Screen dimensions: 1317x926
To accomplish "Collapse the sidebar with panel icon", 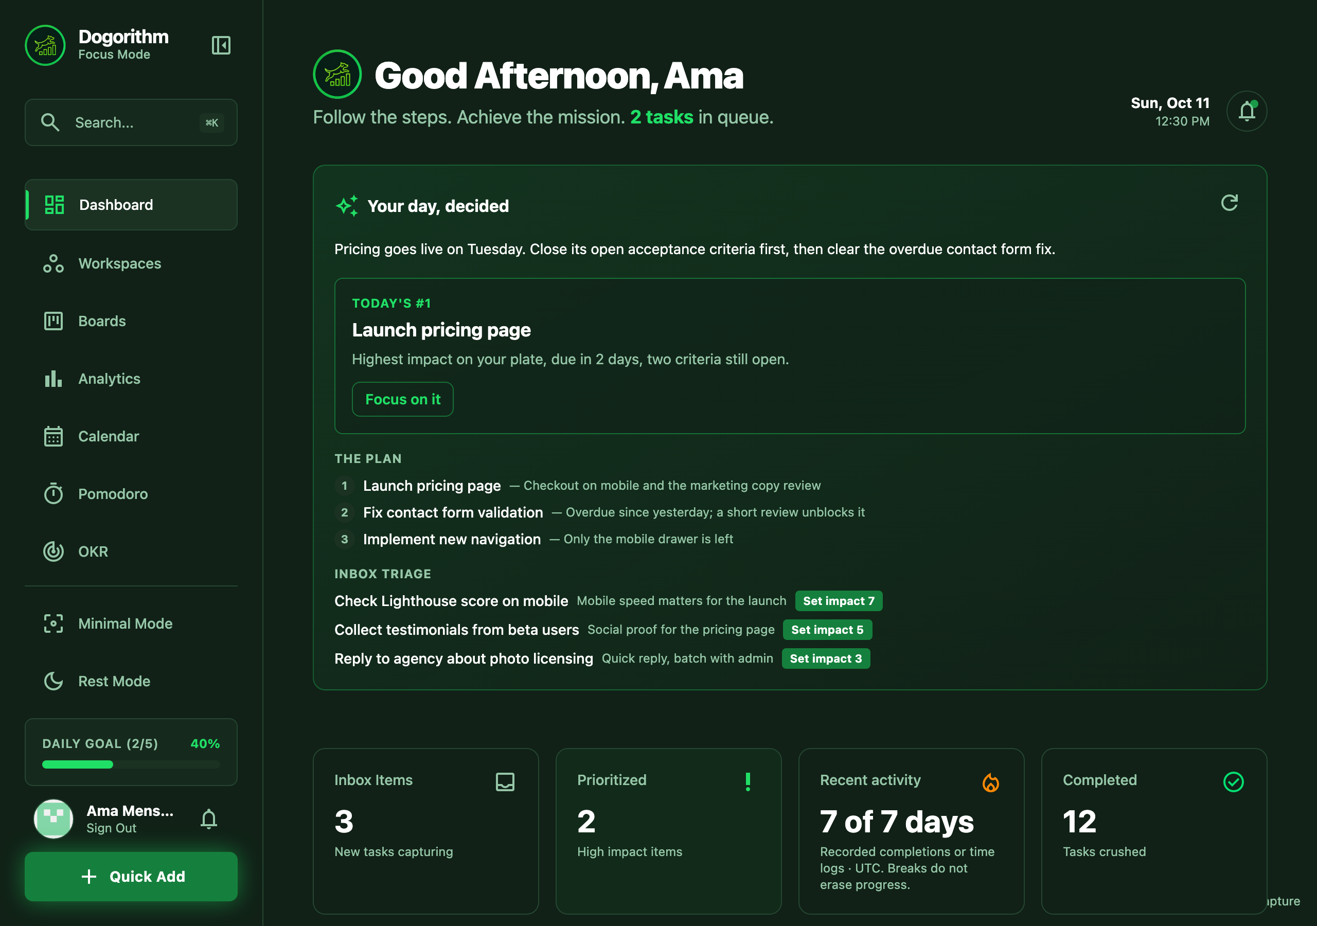I will 221,45.
